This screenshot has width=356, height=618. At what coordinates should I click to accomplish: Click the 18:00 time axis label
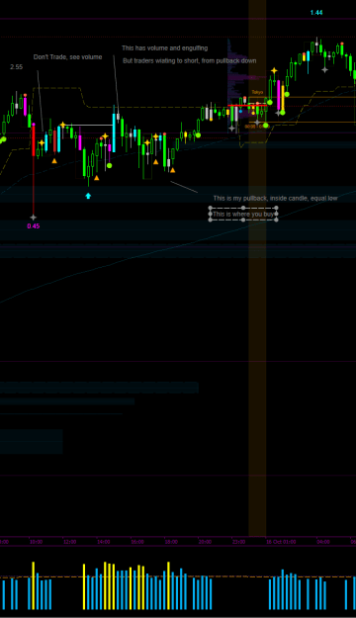(x=171, y=542)
